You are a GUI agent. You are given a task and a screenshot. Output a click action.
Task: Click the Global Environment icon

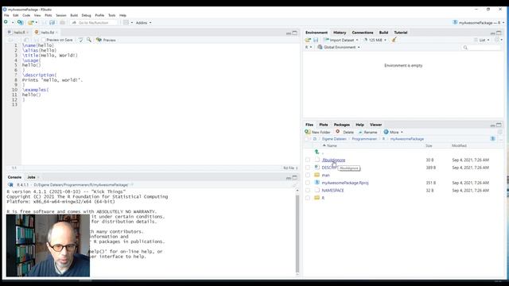tap(320, 47)
